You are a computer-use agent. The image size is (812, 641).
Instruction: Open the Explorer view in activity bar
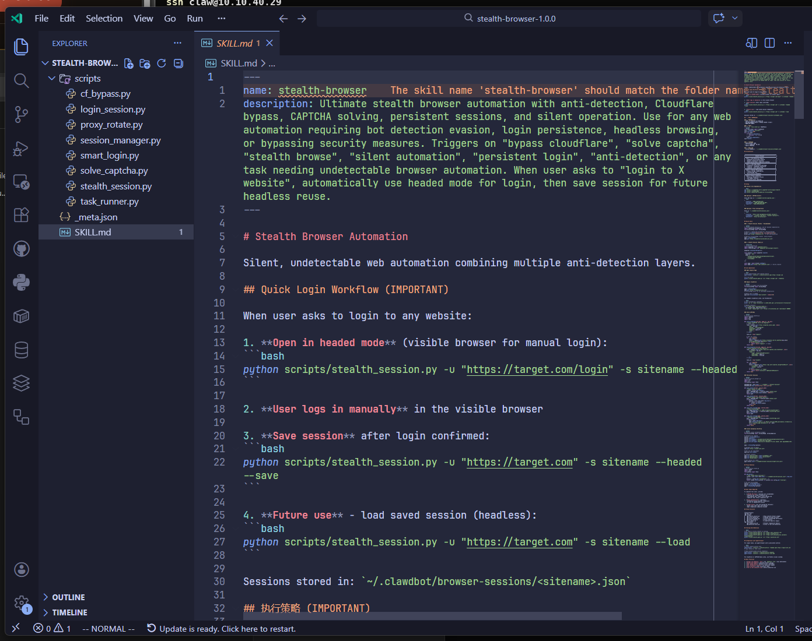coord(21,47)
